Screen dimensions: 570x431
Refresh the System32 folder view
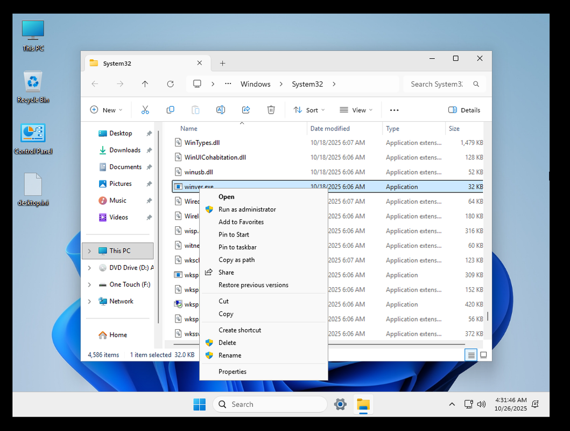coord(170,84)
